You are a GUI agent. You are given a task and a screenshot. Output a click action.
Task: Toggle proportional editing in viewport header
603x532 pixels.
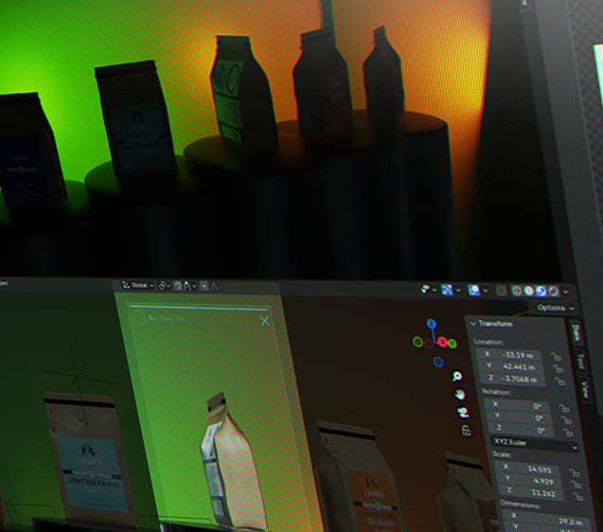tap(204, 286)
